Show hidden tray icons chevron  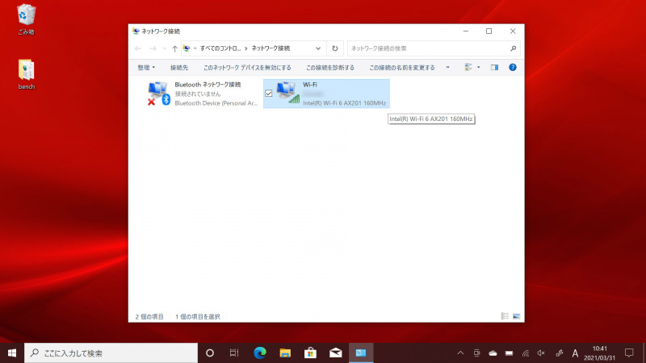pyautogui.click(x=460, y=353)
